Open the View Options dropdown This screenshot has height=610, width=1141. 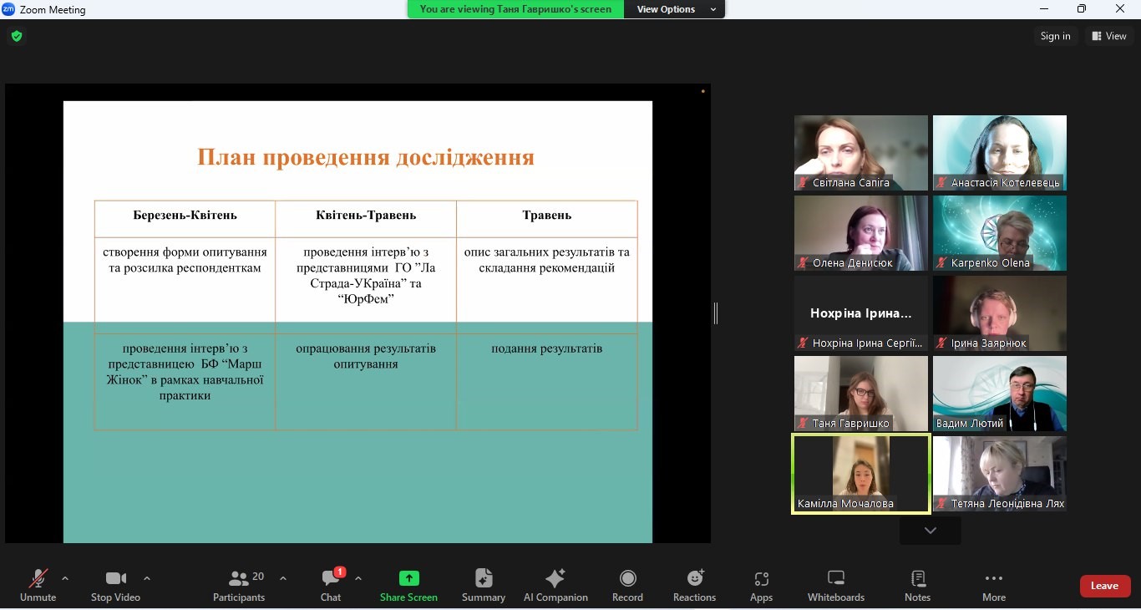(x=675, y=9)
